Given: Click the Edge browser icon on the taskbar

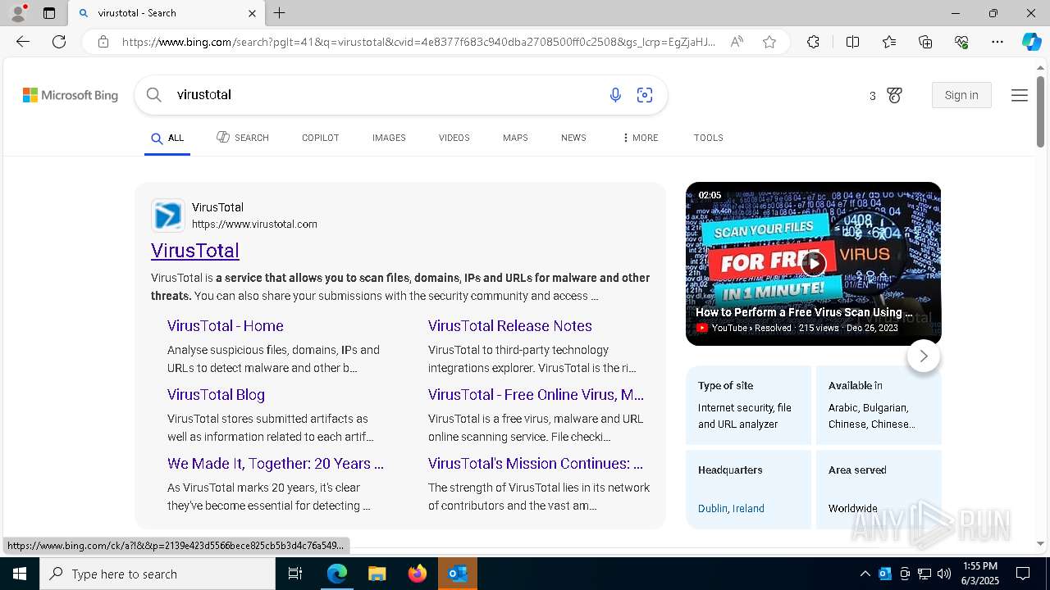Looking at the screenshot, I should click(x=337, y=574).
